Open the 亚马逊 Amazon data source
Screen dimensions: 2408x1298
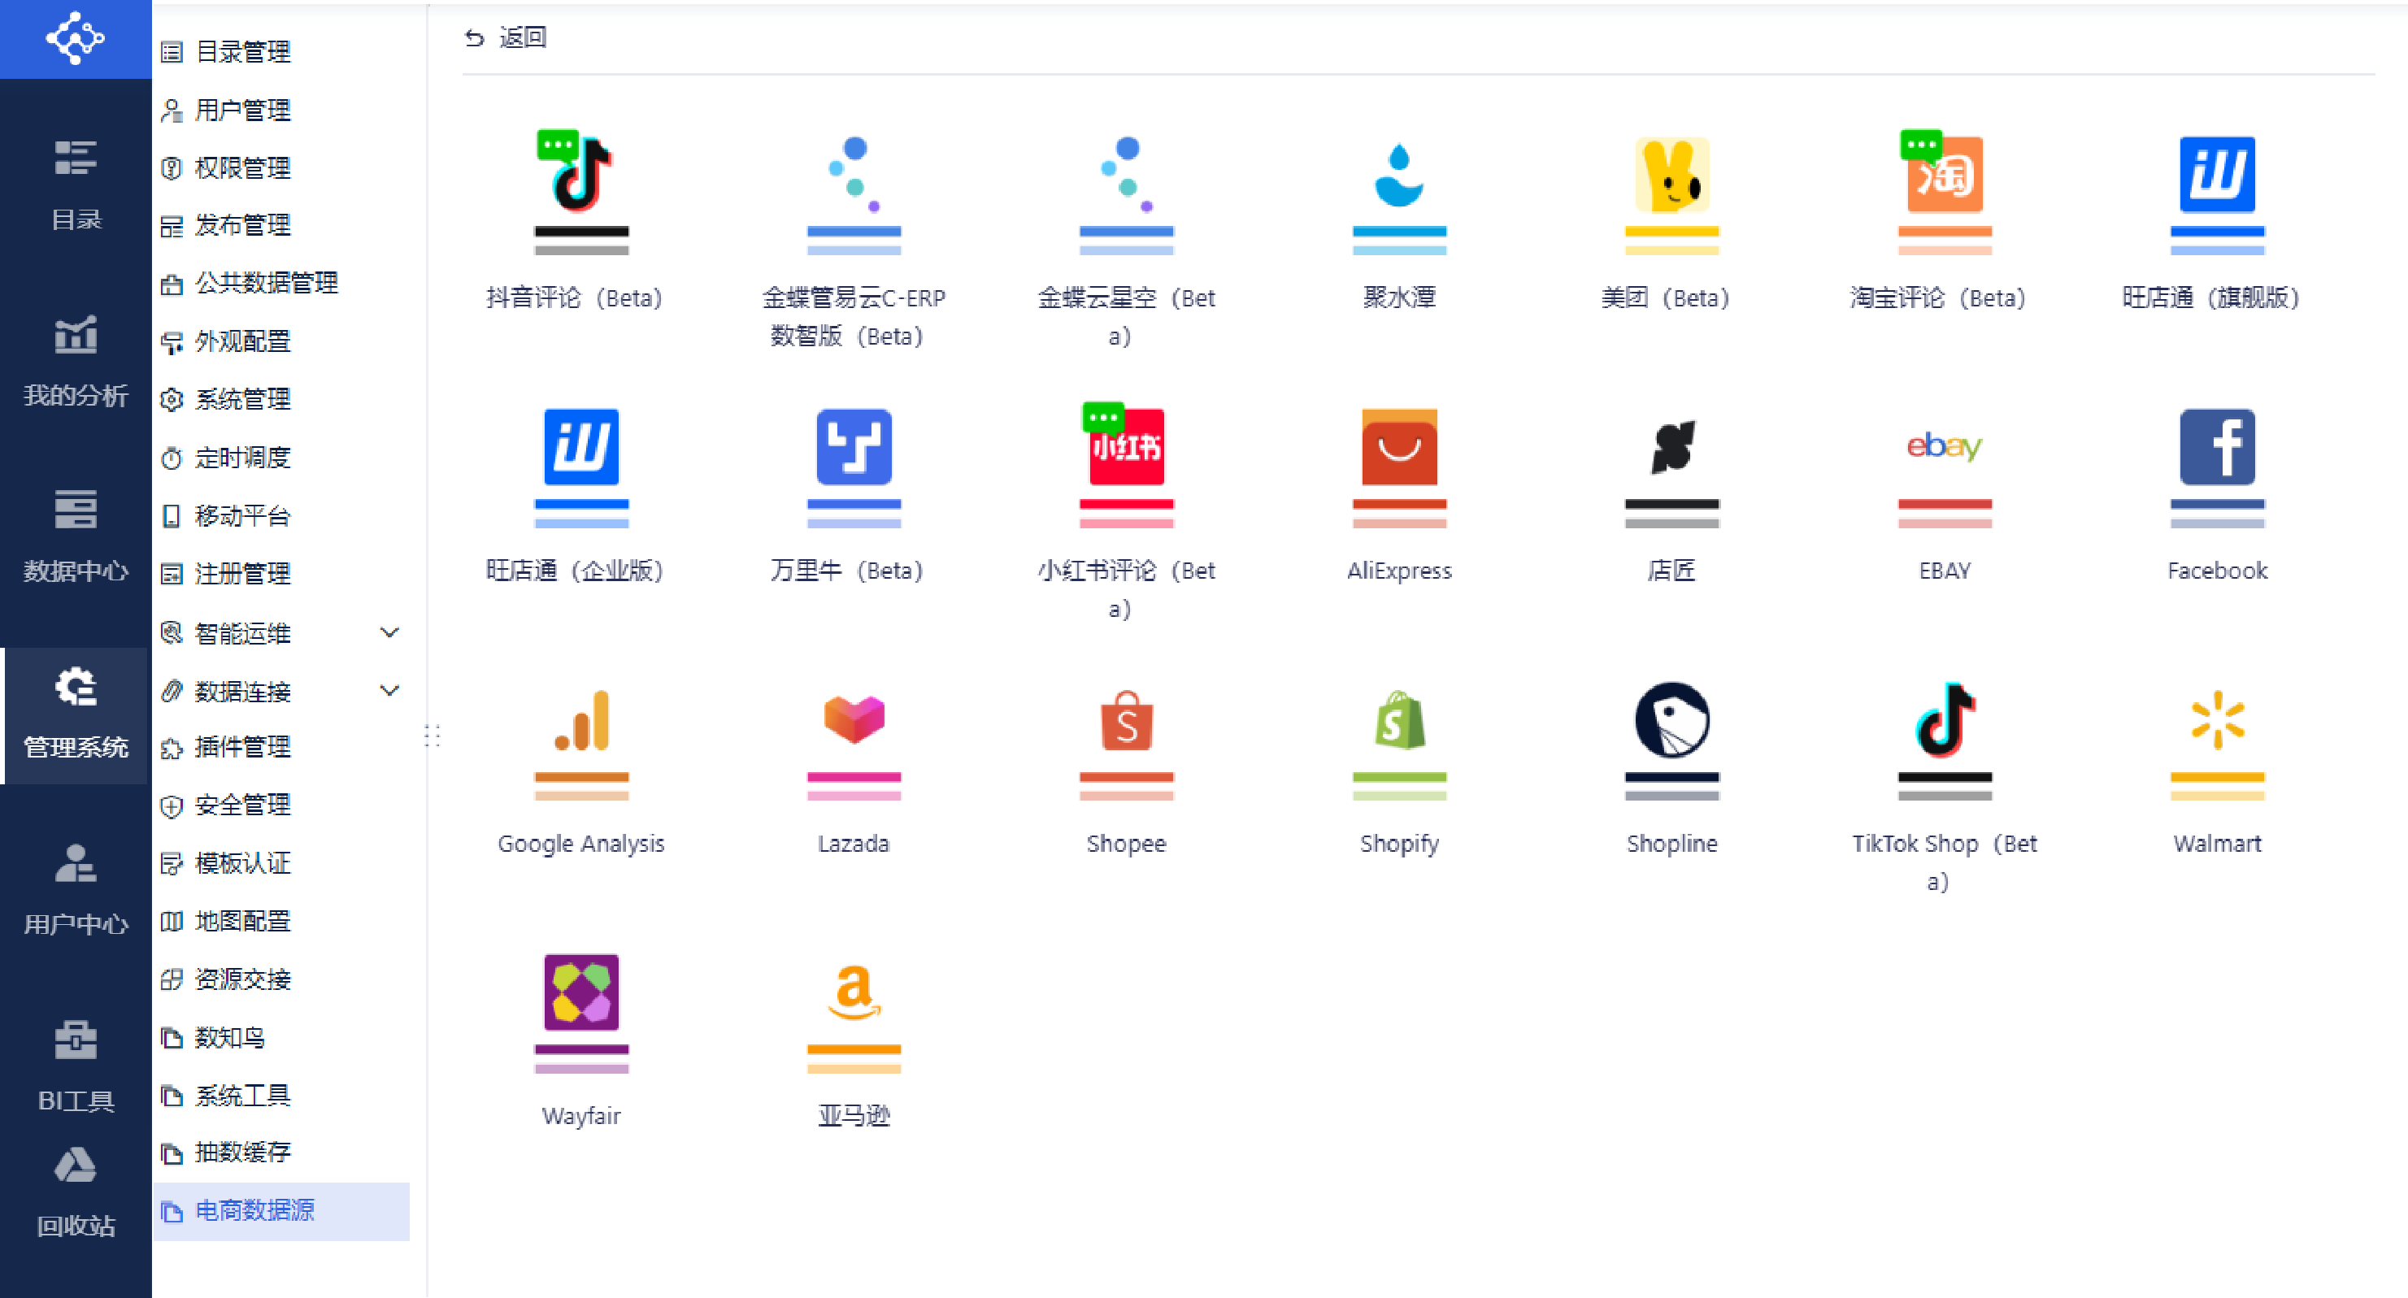click(x=854, y=992)
